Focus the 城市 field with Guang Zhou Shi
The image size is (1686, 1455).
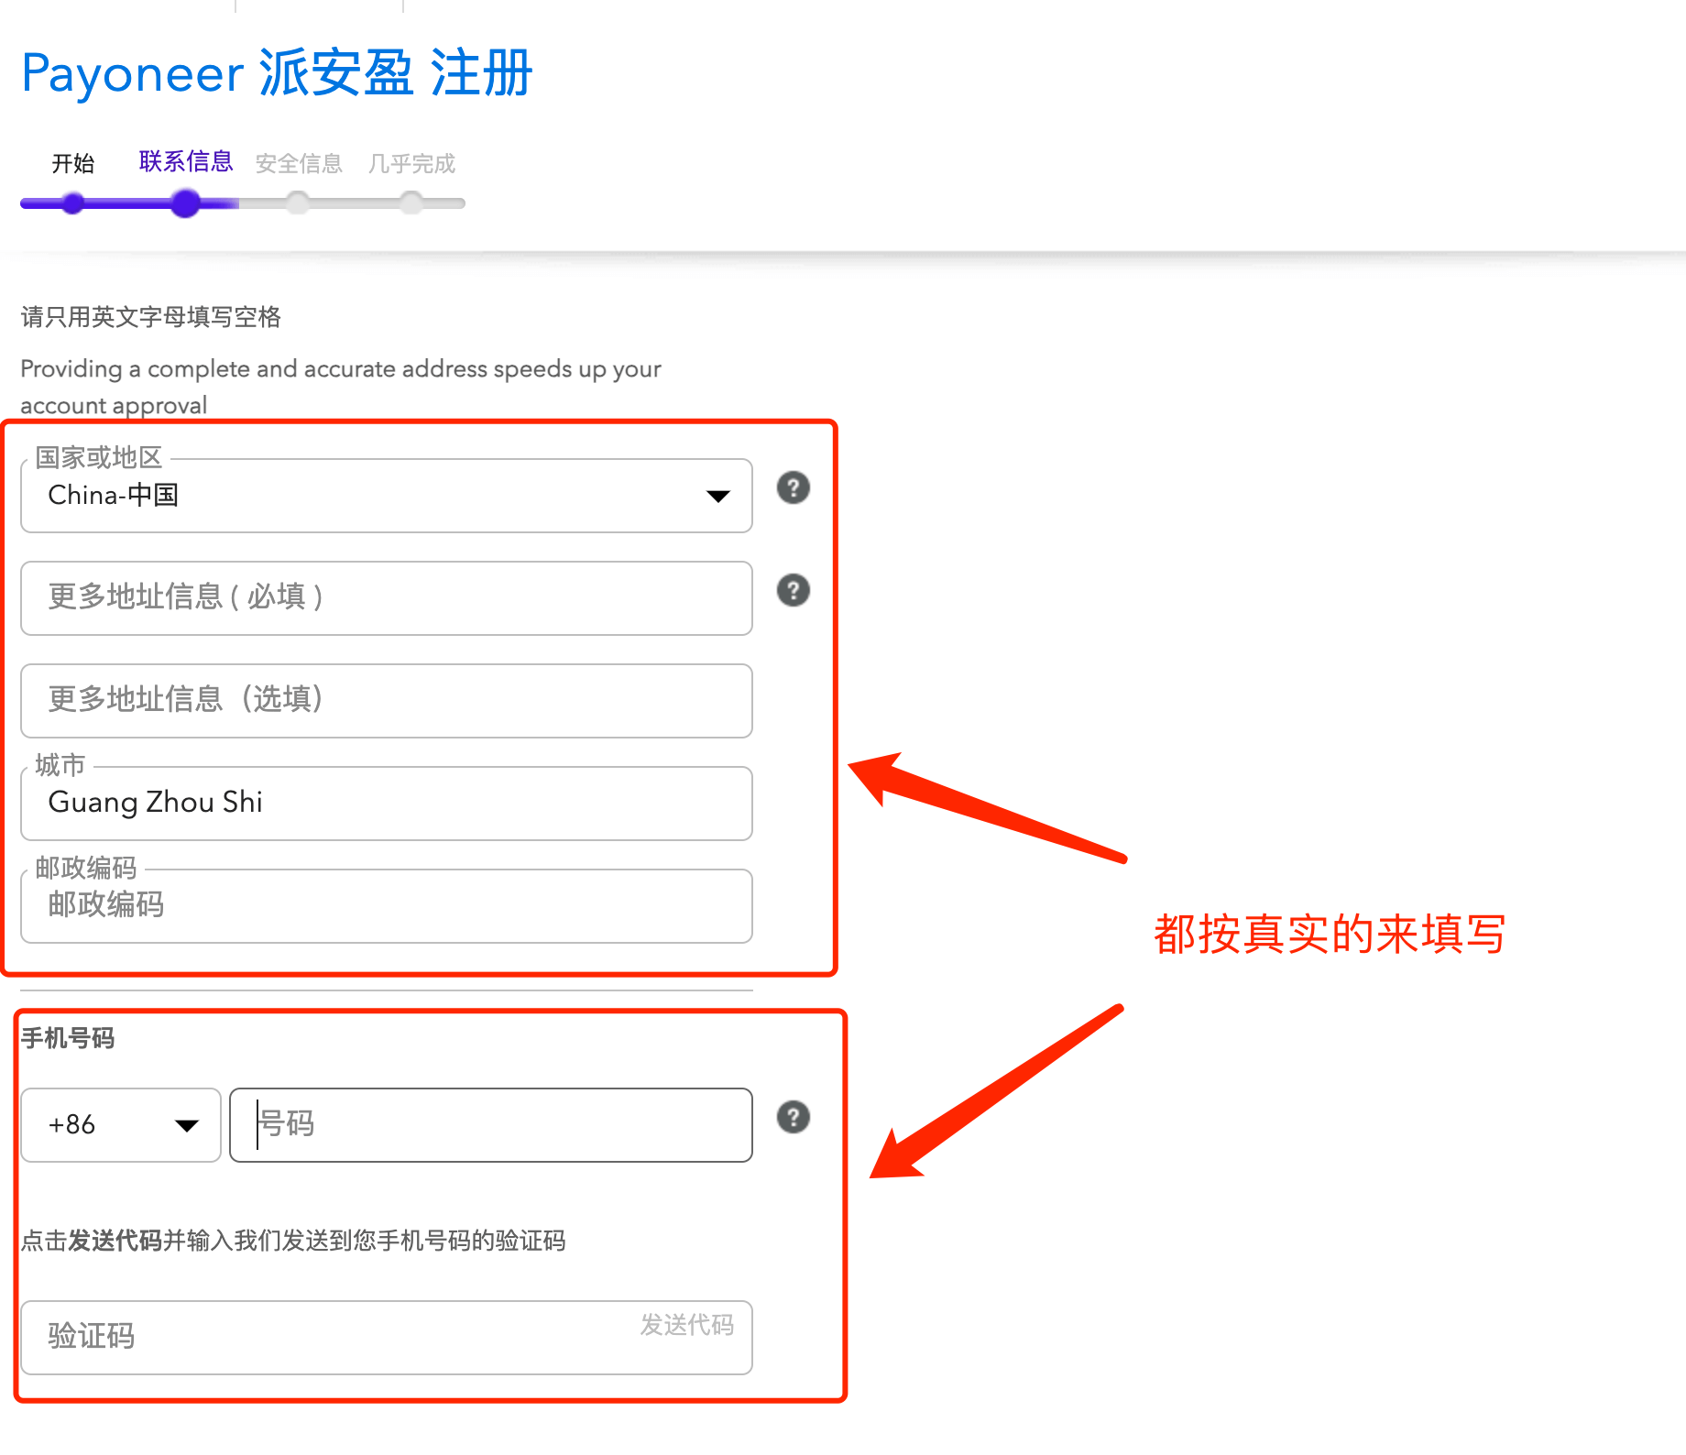pyautogui.click(x=387, y=804)
